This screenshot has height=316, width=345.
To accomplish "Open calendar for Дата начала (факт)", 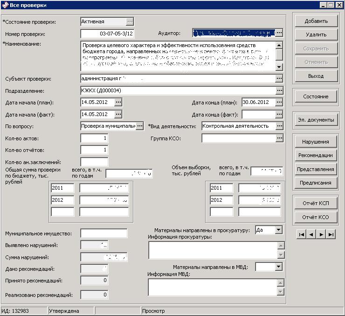I will coord(118,114).
